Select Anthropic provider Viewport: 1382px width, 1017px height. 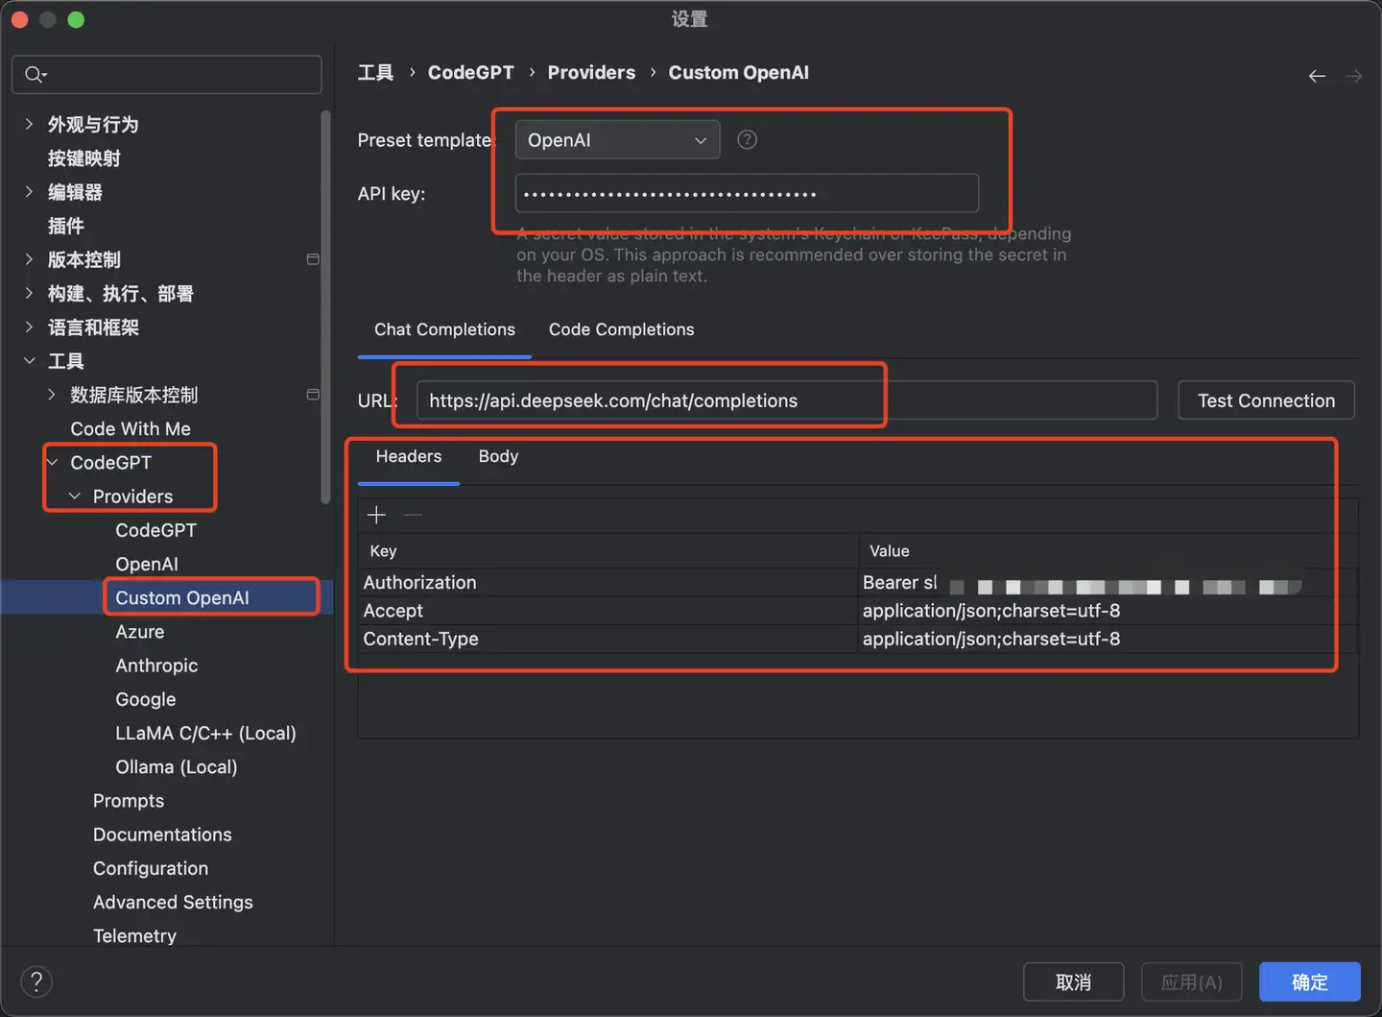[x=156, y=666]
